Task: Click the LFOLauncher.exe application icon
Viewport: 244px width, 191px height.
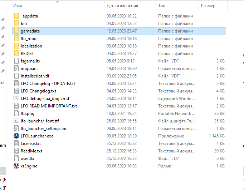Action: 16,136
